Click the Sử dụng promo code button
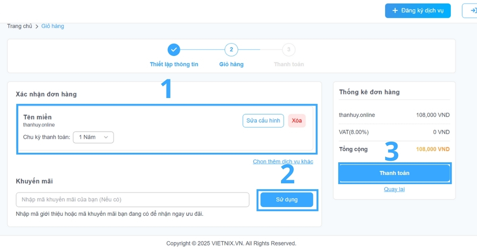The width and height of the screenshot is (477, 250). coord(287,200)
